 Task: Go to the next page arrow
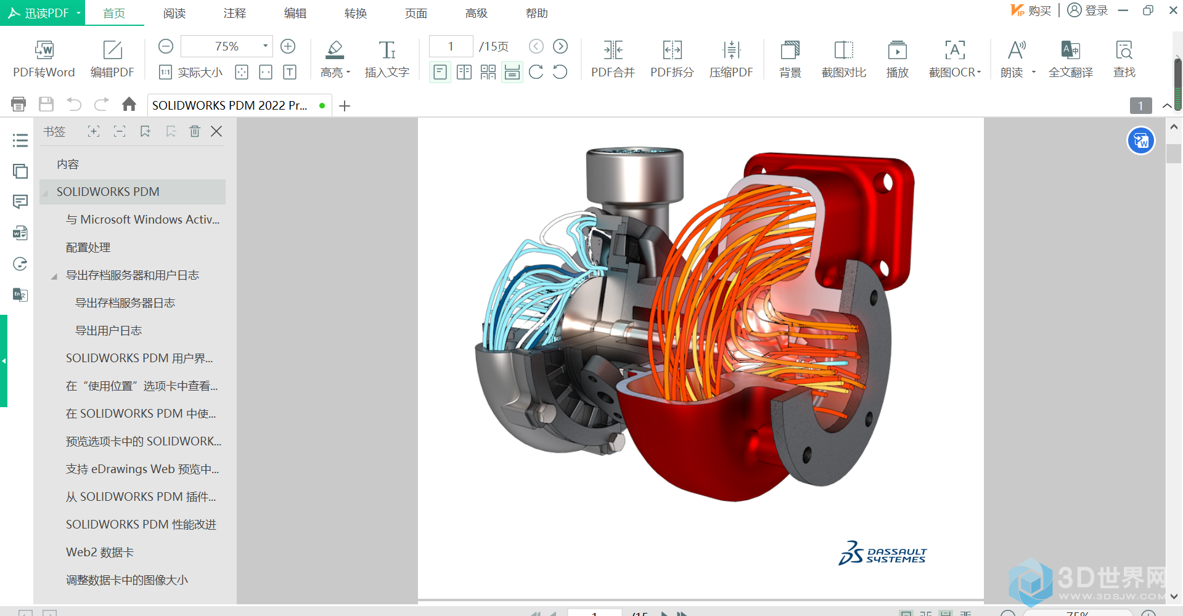tap(560, 46)
